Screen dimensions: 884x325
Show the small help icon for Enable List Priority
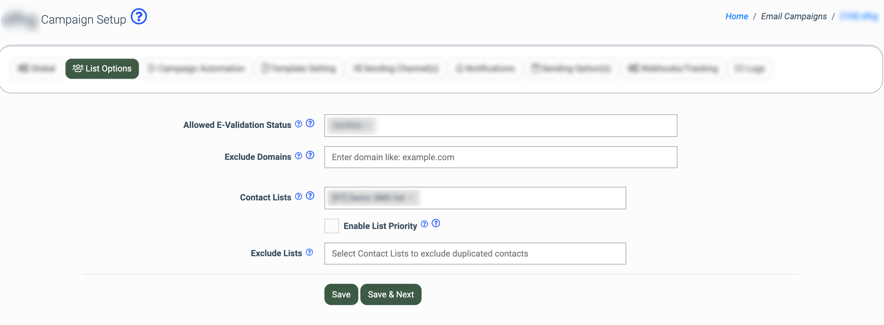(424, 224)
